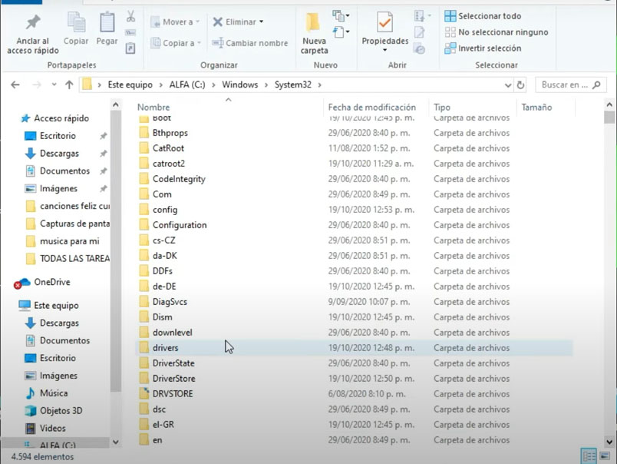The height and width of the screenshot is (464, 617).
Task: Click Nueva carpeta folder icon
Action: click(314, 22)
